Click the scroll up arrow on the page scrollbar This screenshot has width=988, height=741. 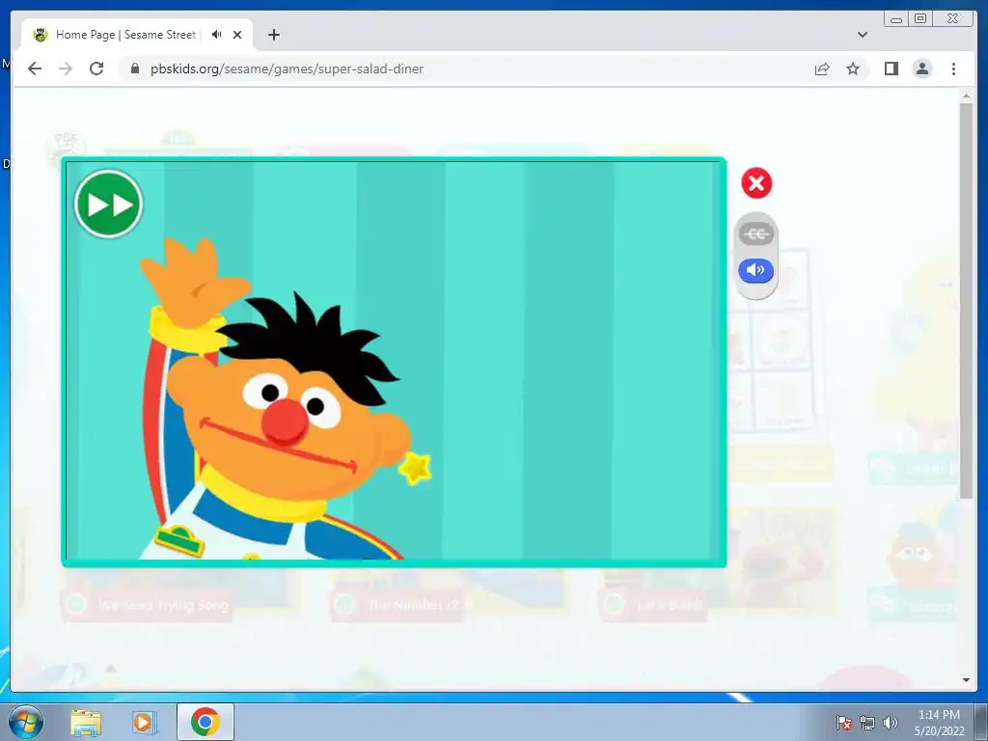click(966, 96)
